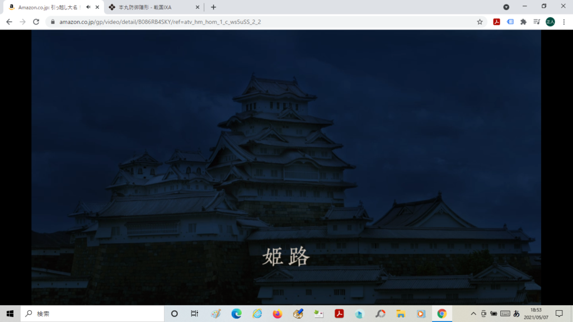Image resolution: width=573 pixels, height=322 pixels.
Task: Launch Firefox from the taskbar
Action: [x=278, y=314]
